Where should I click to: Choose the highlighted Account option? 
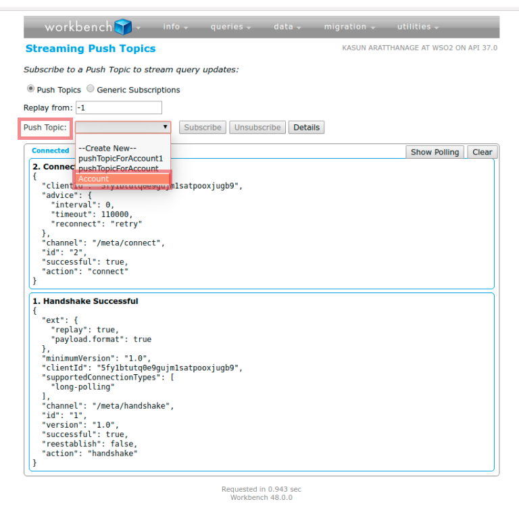tap(123, 179)
